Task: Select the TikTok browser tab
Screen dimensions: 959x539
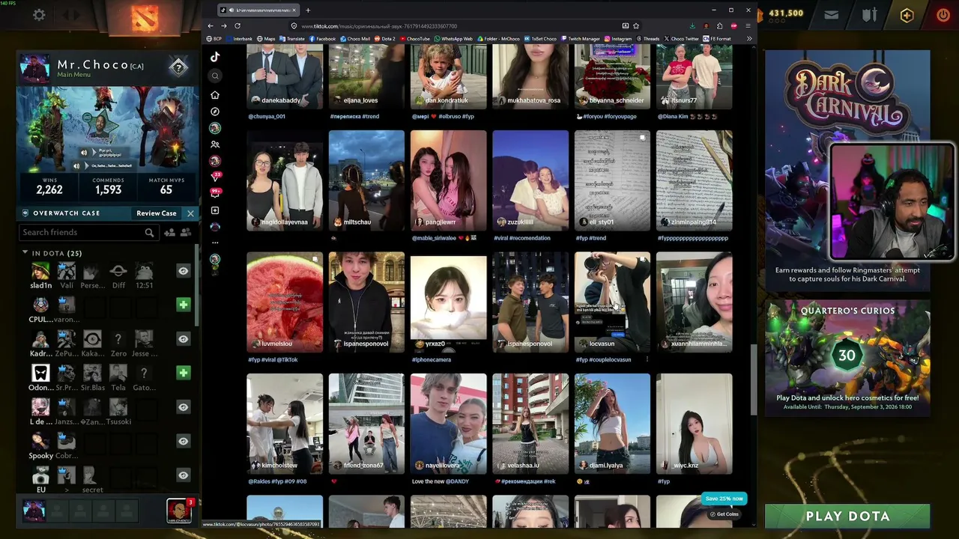Action: [x=257, y=10]
